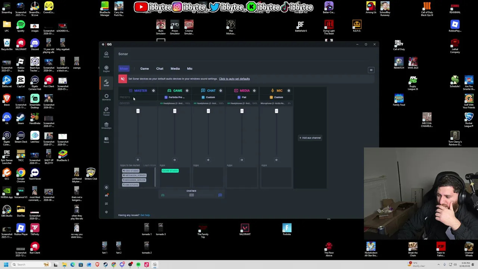Switch to the Game tab
Screen dimensions: 478x269
pyautogui.click(x=145, y=69)
